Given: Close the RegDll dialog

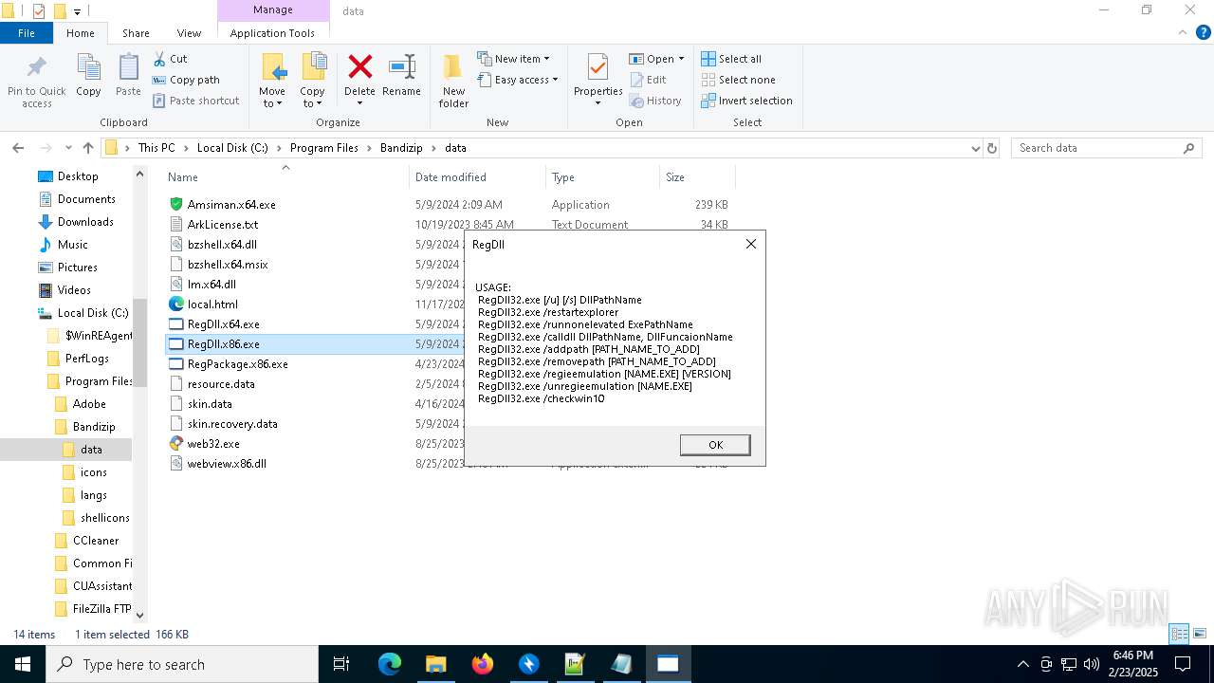Looking at the screenshot, I should (751, 244).
